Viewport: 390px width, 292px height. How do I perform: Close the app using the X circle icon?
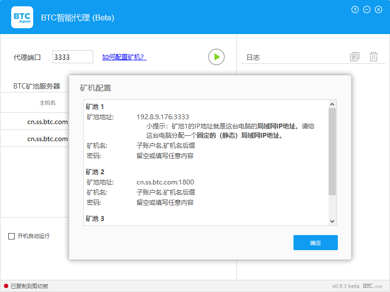378,10
